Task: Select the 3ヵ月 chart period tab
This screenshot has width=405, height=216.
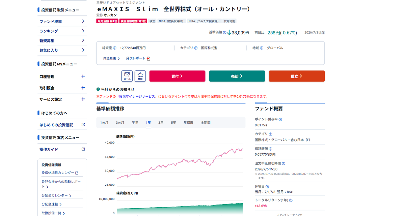Action: [120, 123]
